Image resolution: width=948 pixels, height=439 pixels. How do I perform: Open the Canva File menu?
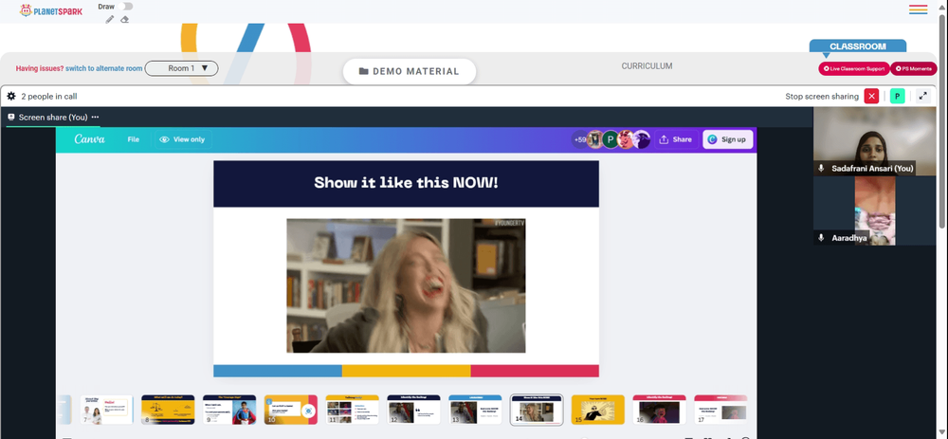coord(134,139)
